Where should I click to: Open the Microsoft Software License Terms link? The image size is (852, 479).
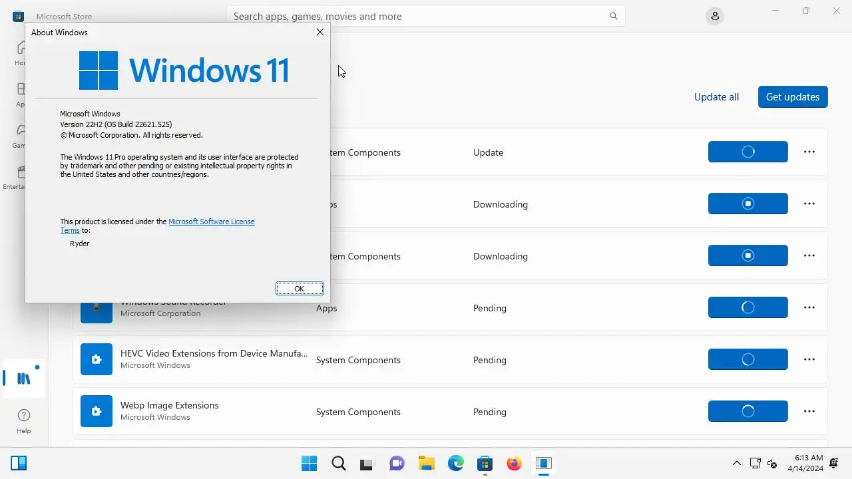coord(211,222)
